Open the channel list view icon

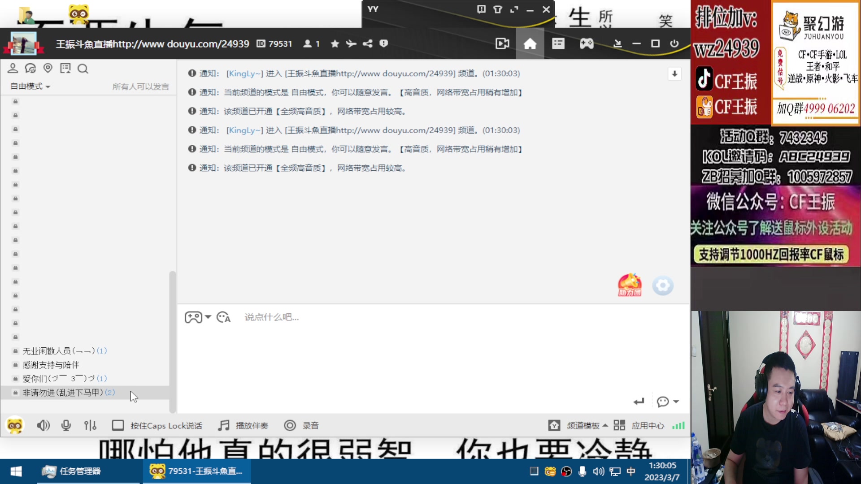point(558,43)
